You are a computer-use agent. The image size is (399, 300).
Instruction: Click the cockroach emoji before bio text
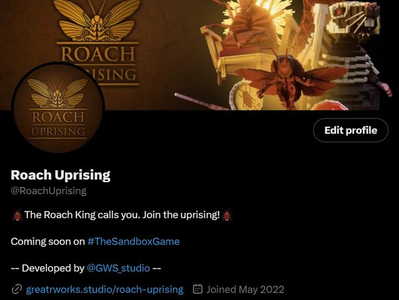click(x=17, y=215)
